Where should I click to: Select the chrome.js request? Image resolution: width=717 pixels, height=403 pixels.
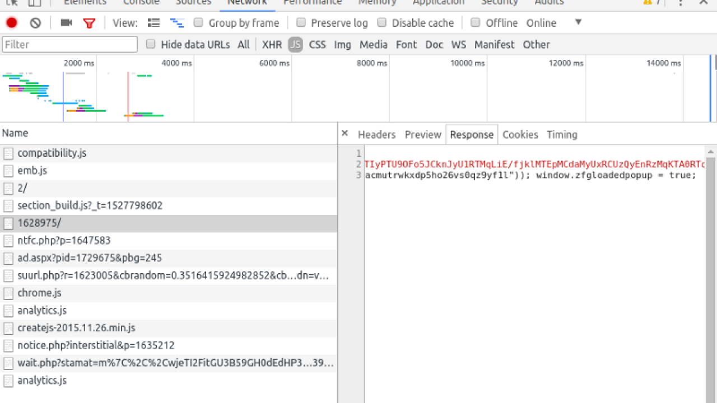[39, 293]
